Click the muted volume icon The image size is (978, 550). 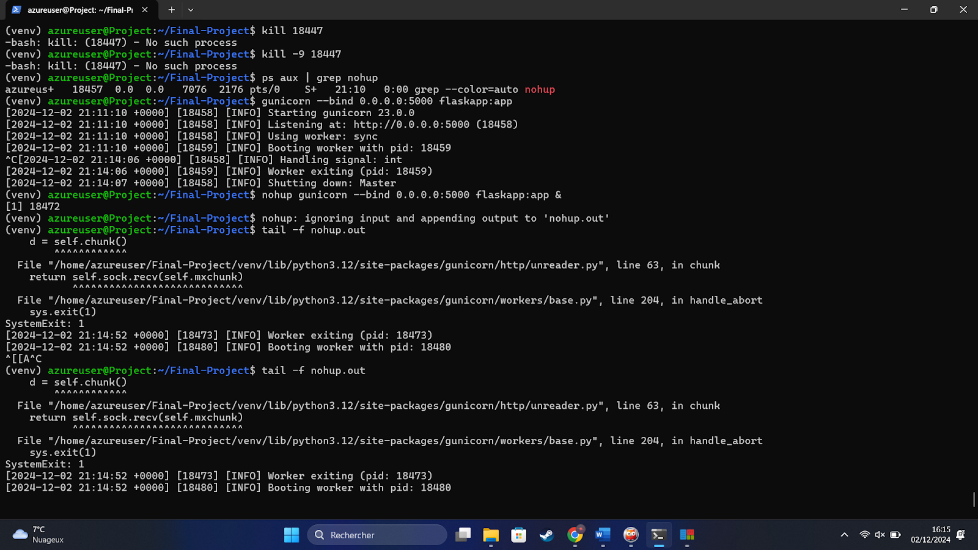[x=880, y=535]
